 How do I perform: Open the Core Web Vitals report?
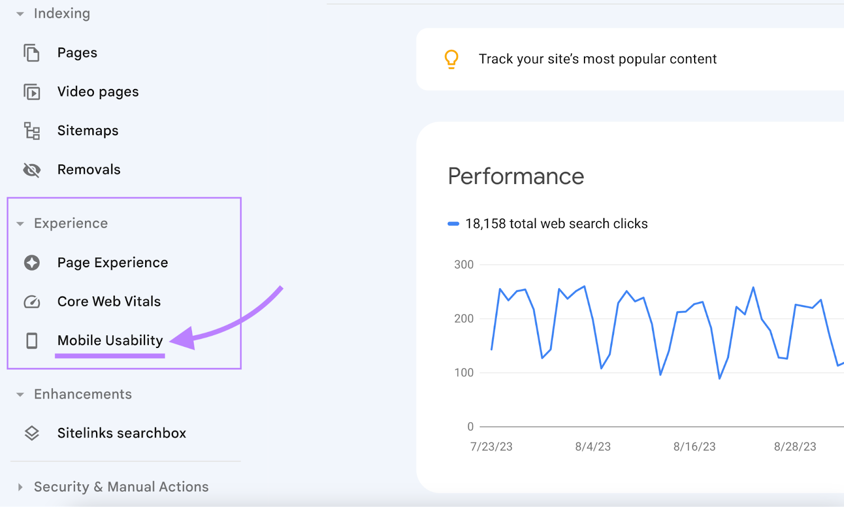pos(109,301)
